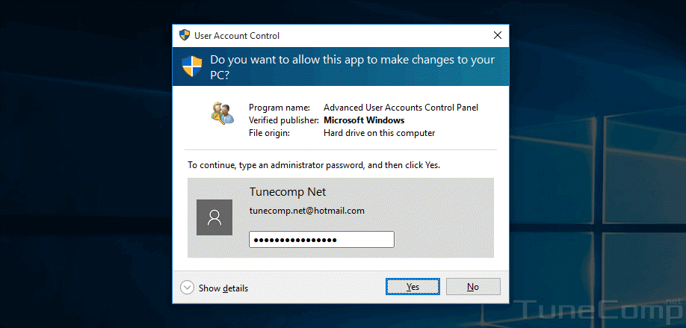Click the No button

(x=473, y=286)
